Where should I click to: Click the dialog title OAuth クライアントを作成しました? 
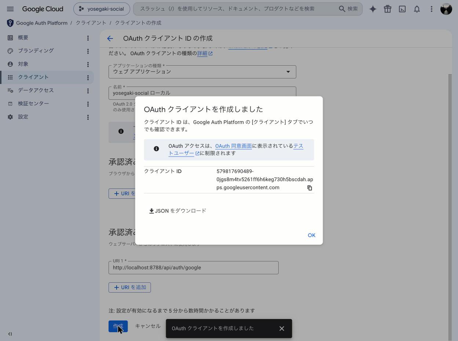(x=204, y=109)
